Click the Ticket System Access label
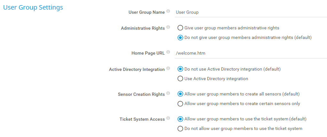 coord(142,119)
